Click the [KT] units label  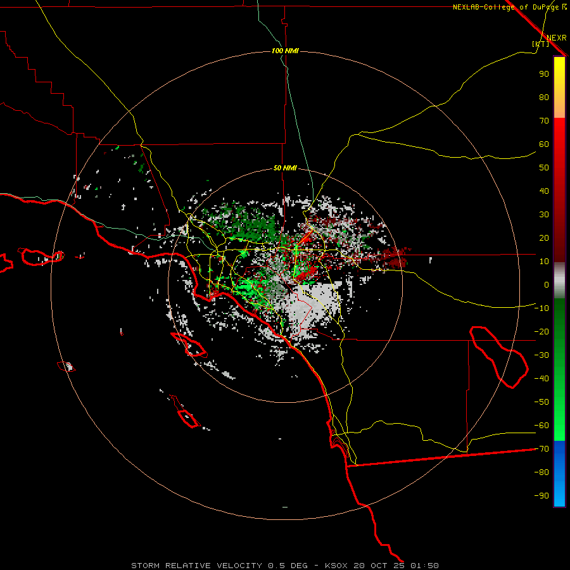click(541, 44)
